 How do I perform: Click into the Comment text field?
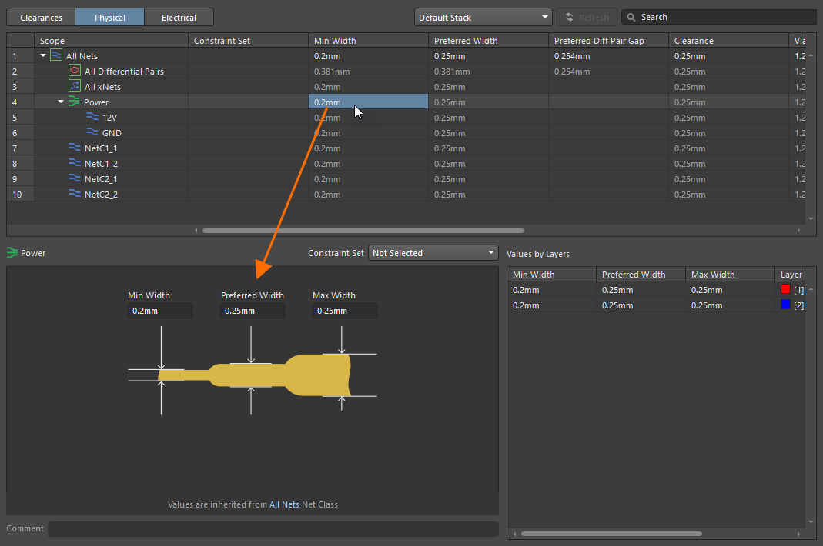pyautogui.click(x=273, y=529)
